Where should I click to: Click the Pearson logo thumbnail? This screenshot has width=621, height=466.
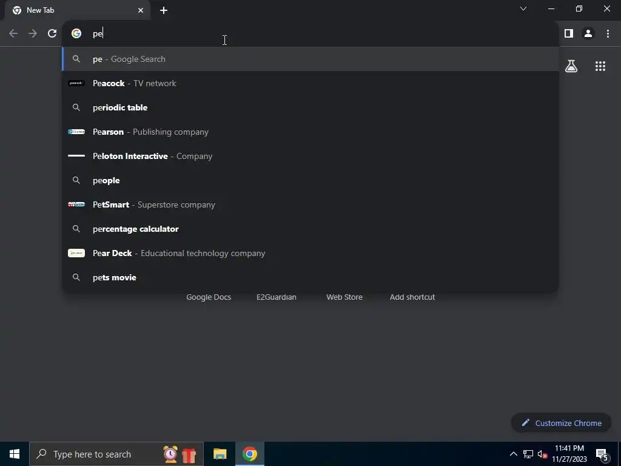[76, 132]
